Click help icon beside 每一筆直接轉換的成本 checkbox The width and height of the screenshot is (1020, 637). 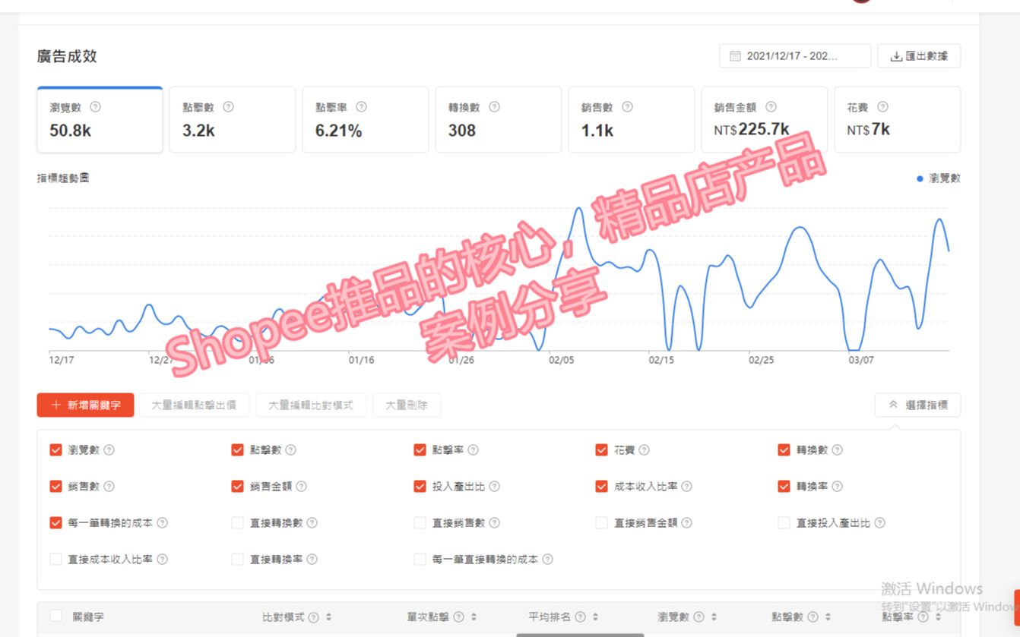547,560
